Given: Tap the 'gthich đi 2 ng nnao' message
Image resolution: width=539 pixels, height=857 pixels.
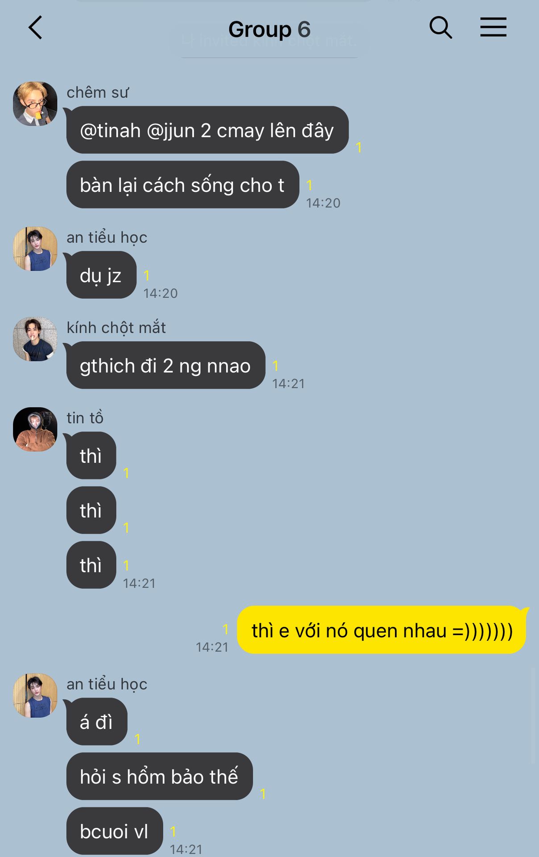Looking at the screenshot, I should [x=166, y=365].
